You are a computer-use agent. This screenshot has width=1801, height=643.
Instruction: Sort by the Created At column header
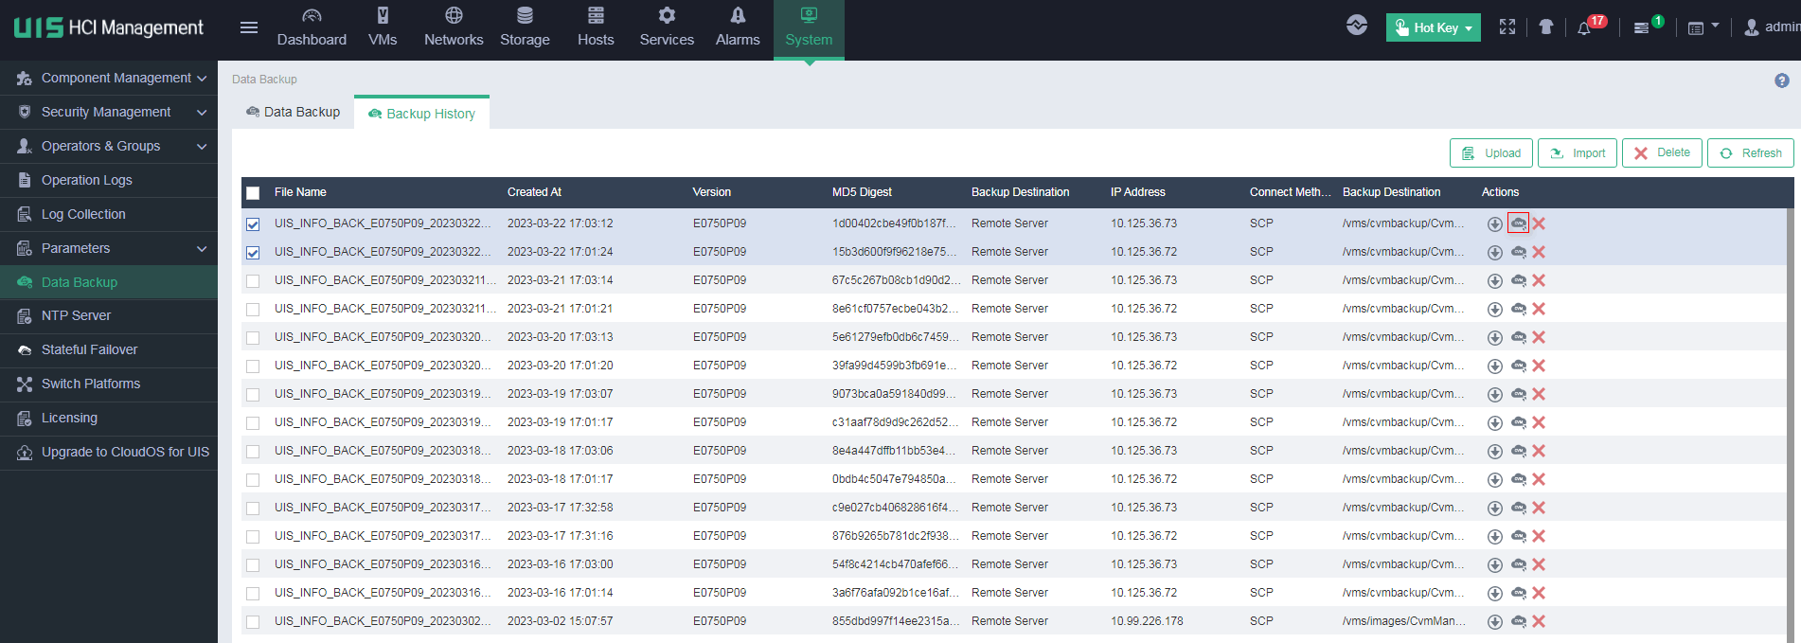[x=534, y=192]
